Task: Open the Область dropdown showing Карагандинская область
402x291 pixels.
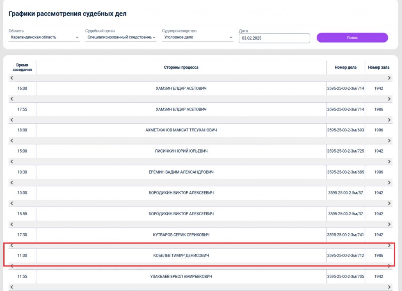Action: point(44,37)
